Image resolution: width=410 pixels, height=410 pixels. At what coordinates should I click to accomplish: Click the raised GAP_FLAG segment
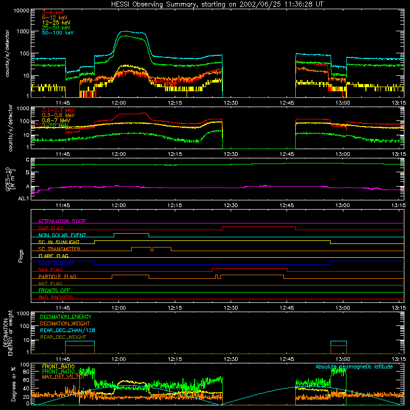tap(259, 227)
